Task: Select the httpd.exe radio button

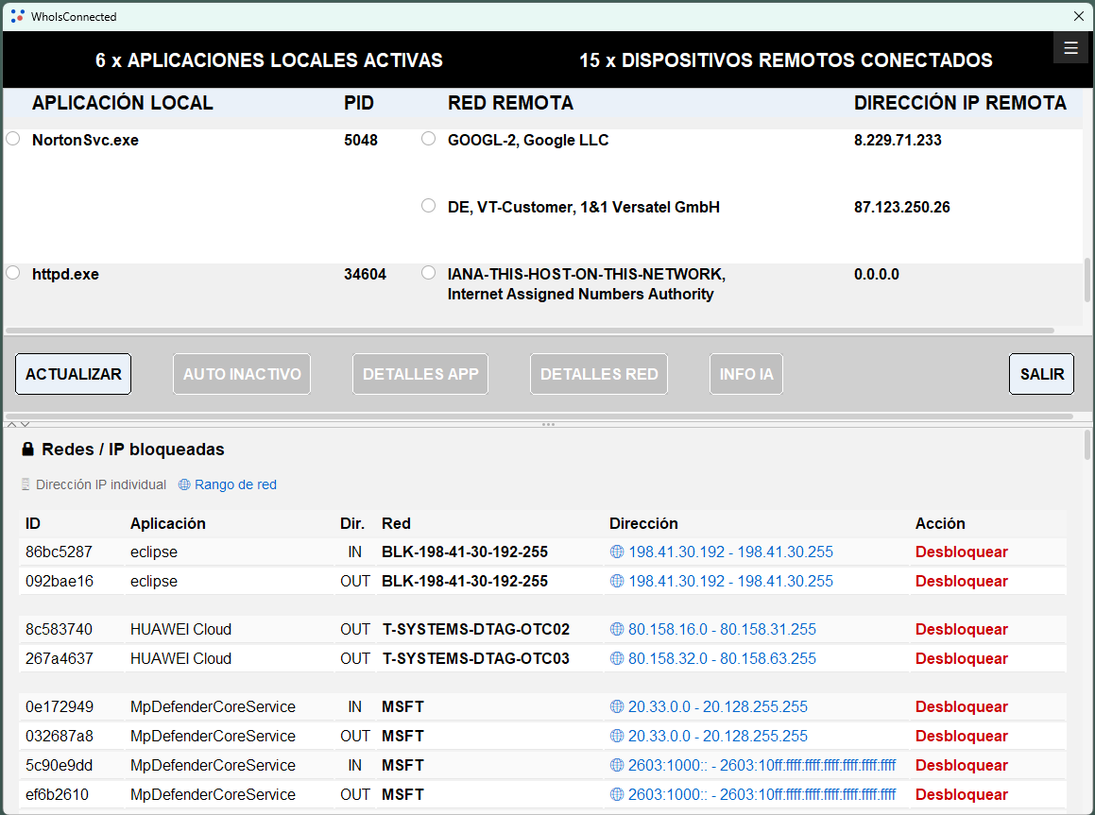Action: pos(13,273)
